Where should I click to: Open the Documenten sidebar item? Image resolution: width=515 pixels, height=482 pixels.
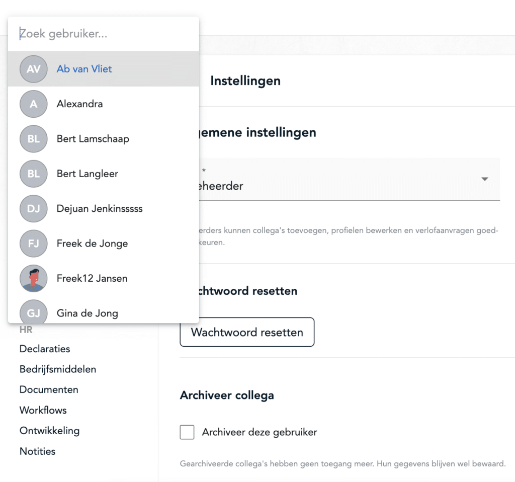click(x=49, y=389)
